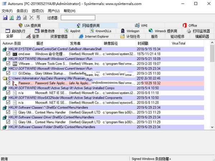215x161 pixels.
Task: Toggle checkbox of n/a entry in syswow64
Action: [8, 102]
